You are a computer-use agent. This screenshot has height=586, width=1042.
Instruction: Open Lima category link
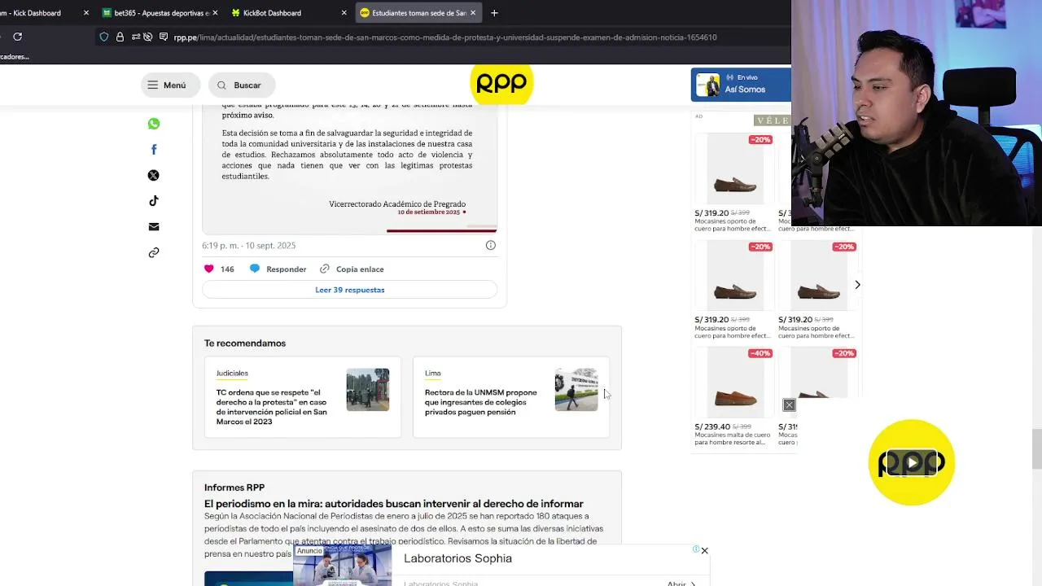pyautogui.click(x=432, y=373)
